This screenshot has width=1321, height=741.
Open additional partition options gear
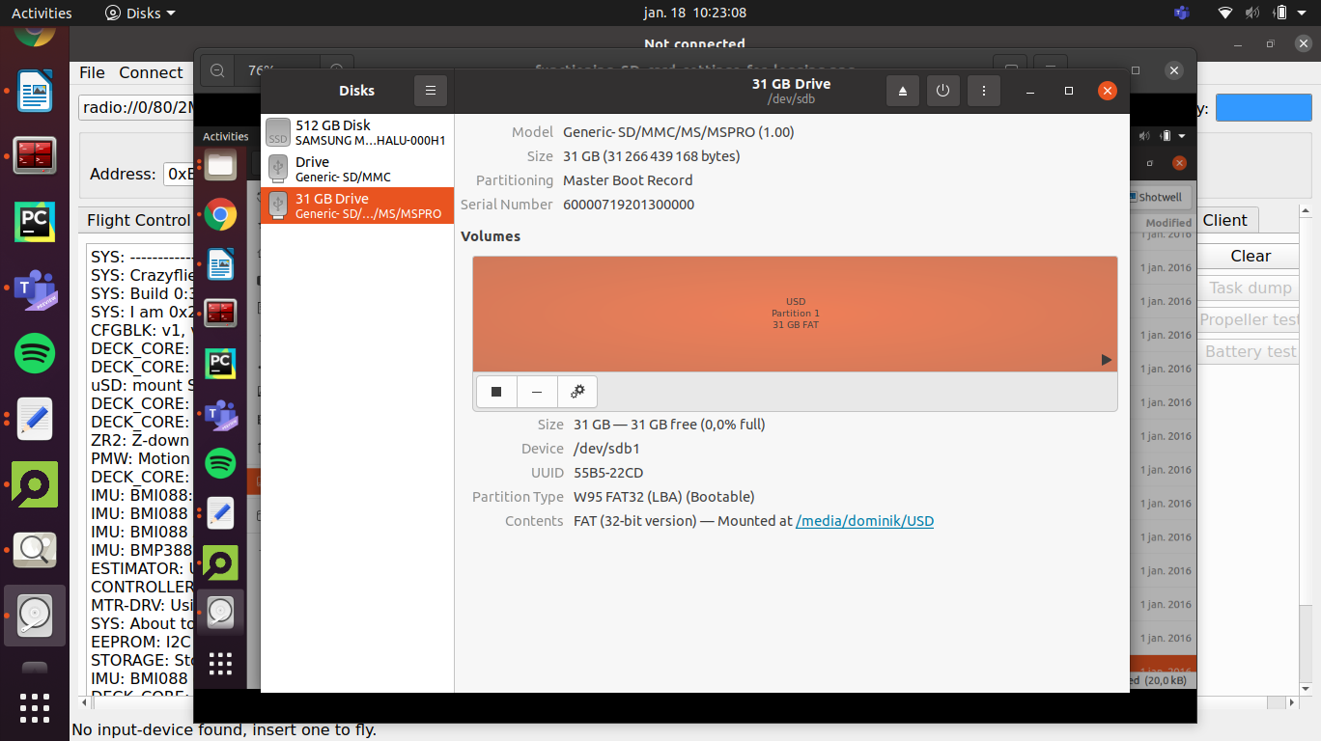[577, 392]
